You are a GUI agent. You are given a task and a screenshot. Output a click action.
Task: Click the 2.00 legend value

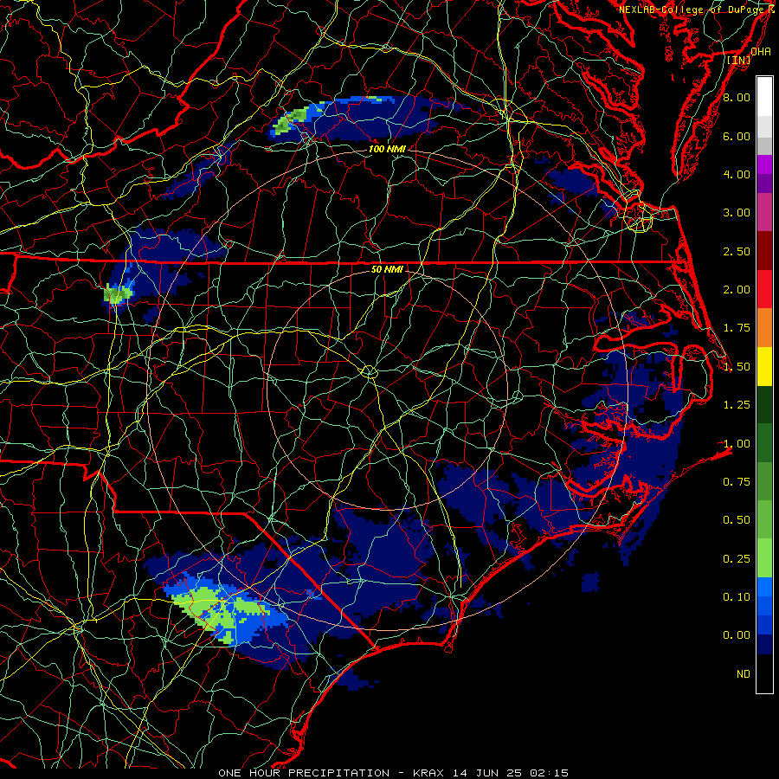point(737,290)
